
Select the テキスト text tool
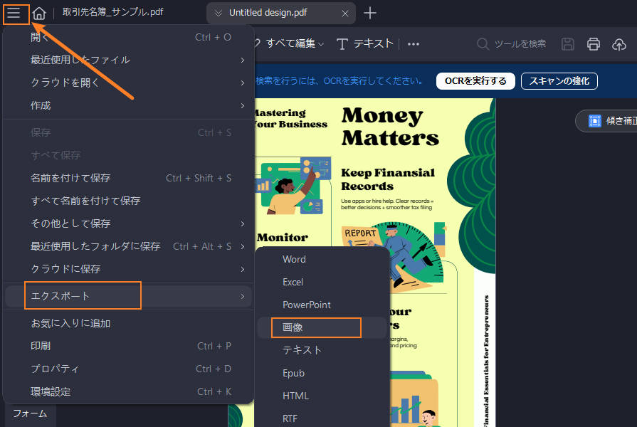coord(364,43)
